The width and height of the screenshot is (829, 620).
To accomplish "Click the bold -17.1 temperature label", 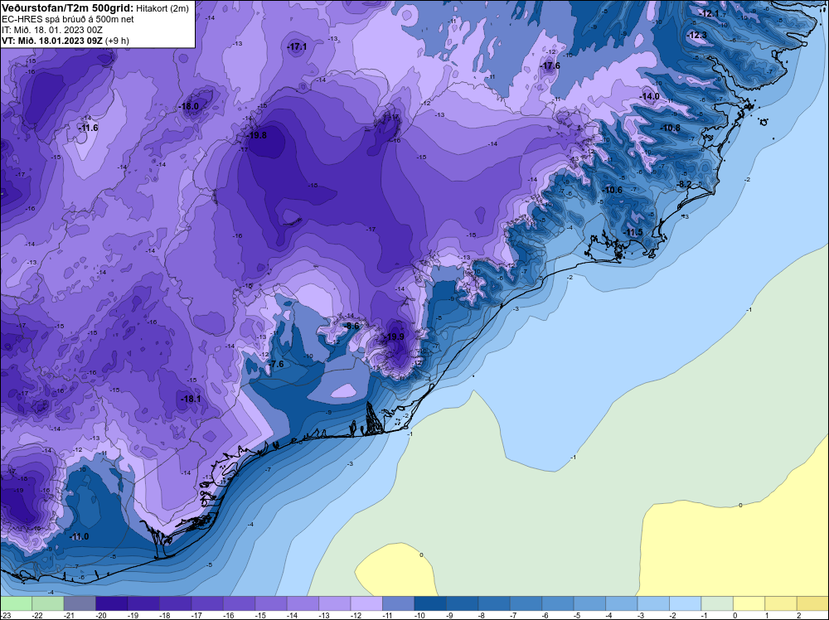I will click(x=297, y=46).
